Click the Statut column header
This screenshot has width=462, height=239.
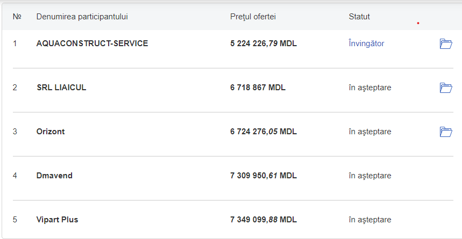359,17
